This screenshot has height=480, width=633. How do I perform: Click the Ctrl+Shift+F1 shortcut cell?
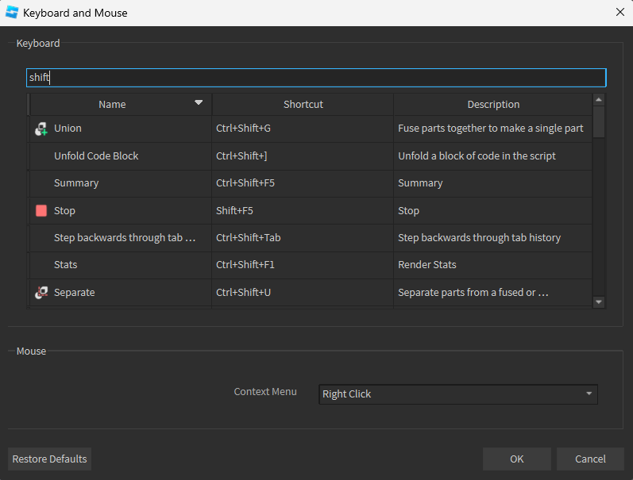[x=303, y=265]
